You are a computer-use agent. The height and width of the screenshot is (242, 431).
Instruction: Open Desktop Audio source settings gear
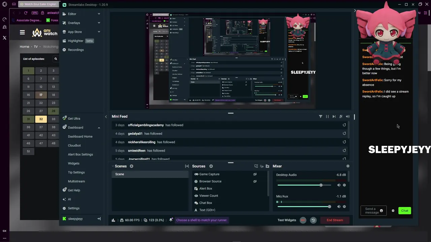click(x=344, y=185)
